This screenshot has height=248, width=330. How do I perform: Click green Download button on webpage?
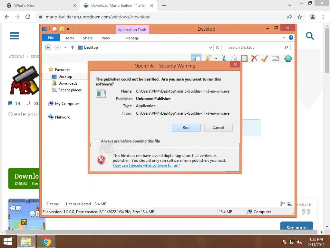point(24,178)
